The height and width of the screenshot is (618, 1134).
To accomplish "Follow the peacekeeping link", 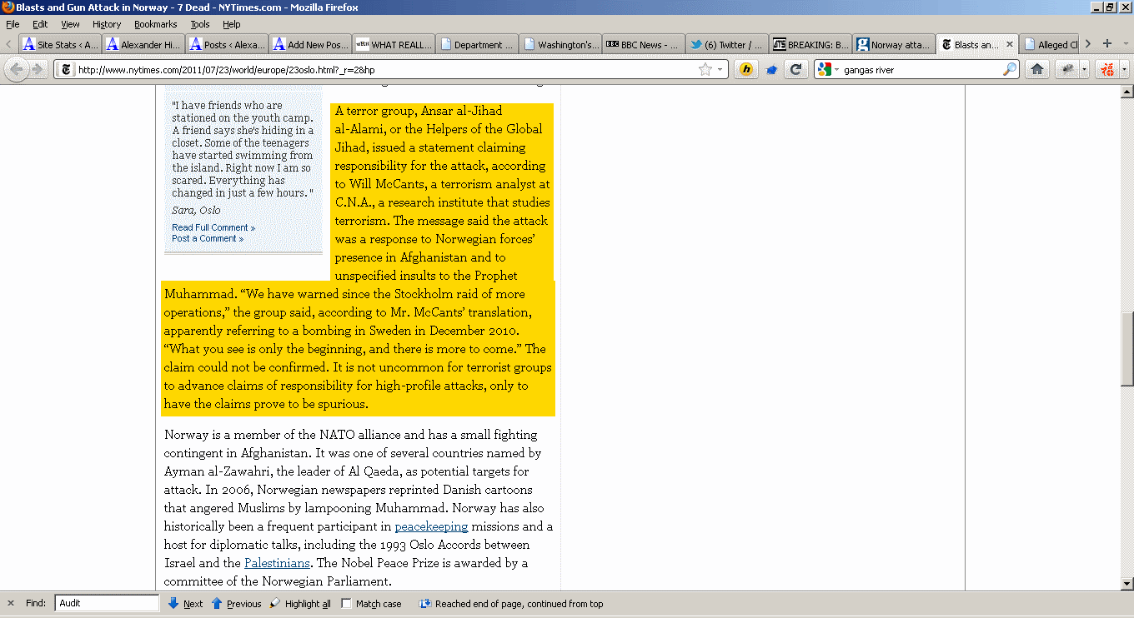I will click(x=431, y=526).
